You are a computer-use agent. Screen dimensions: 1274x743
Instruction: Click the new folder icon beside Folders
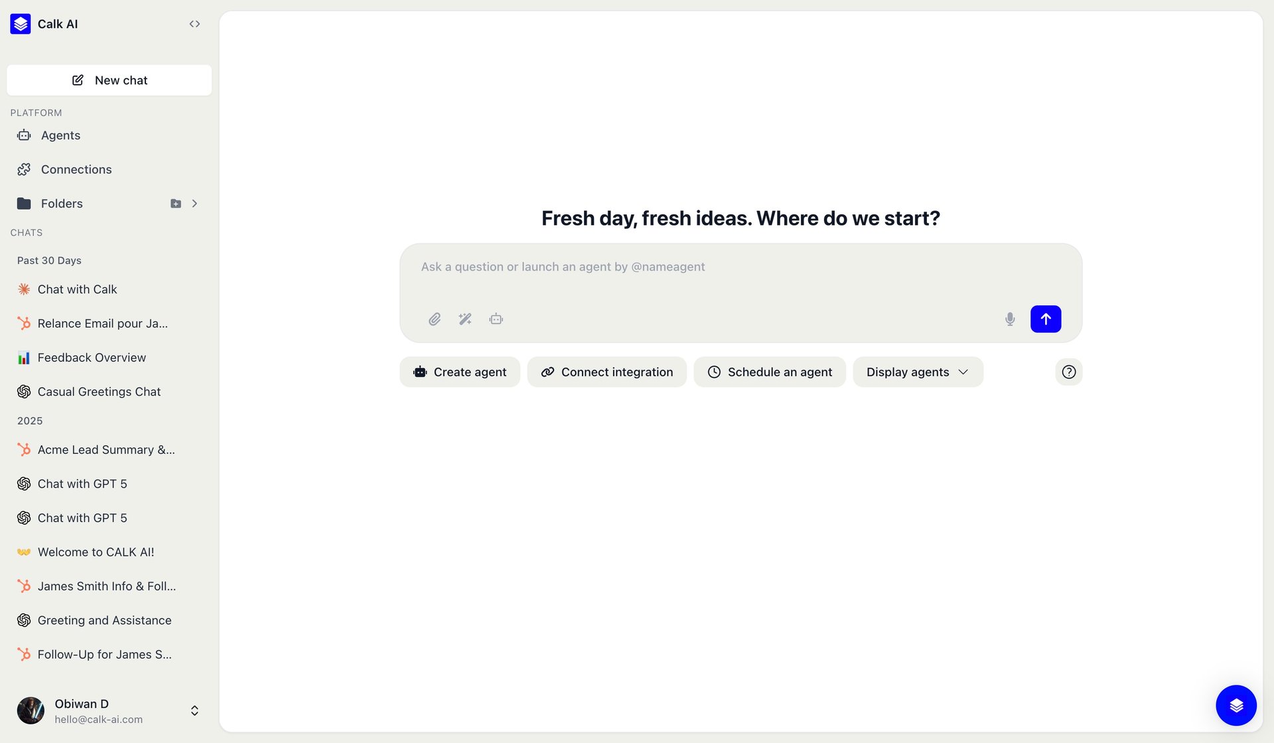pos(176,204)
